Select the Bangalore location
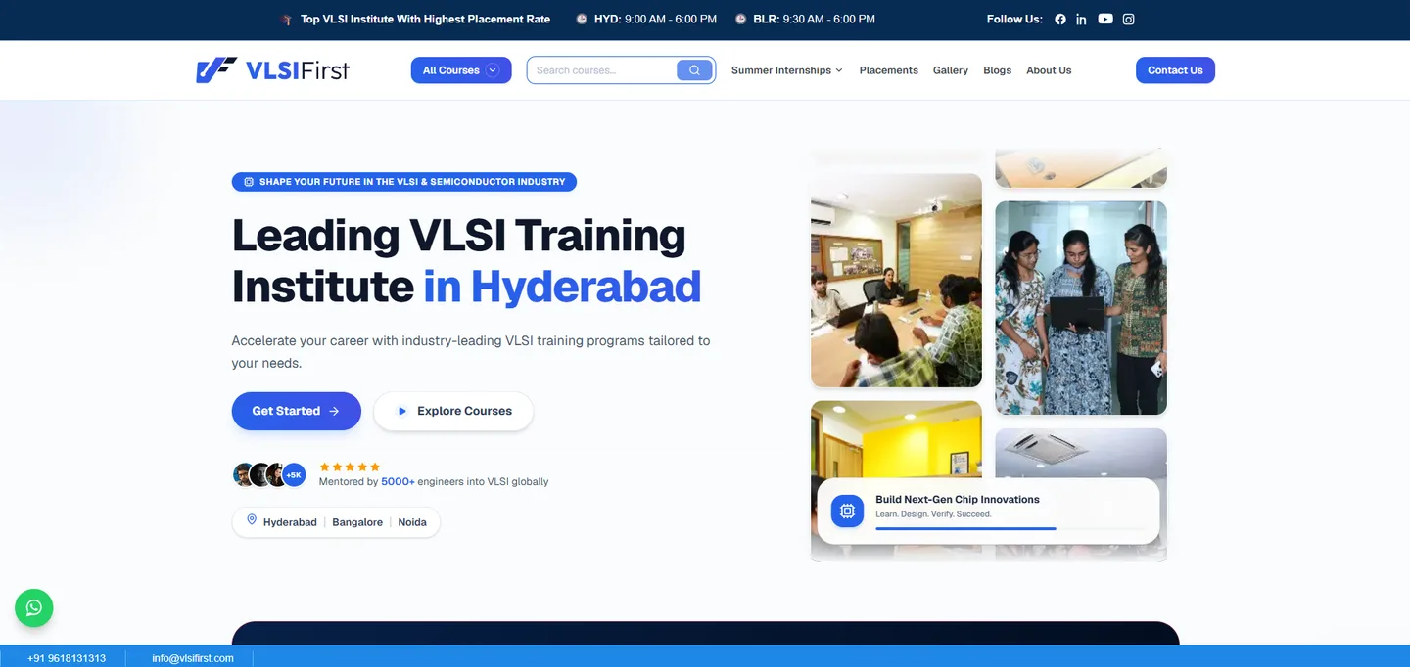Viewport: 1410px width, 667px height. pos(357,522)
